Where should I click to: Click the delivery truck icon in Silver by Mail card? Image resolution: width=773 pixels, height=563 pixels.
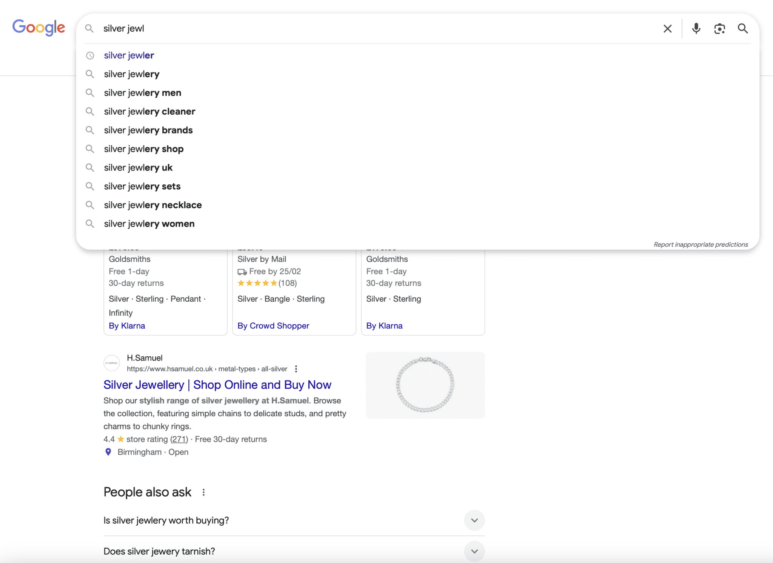243,271
